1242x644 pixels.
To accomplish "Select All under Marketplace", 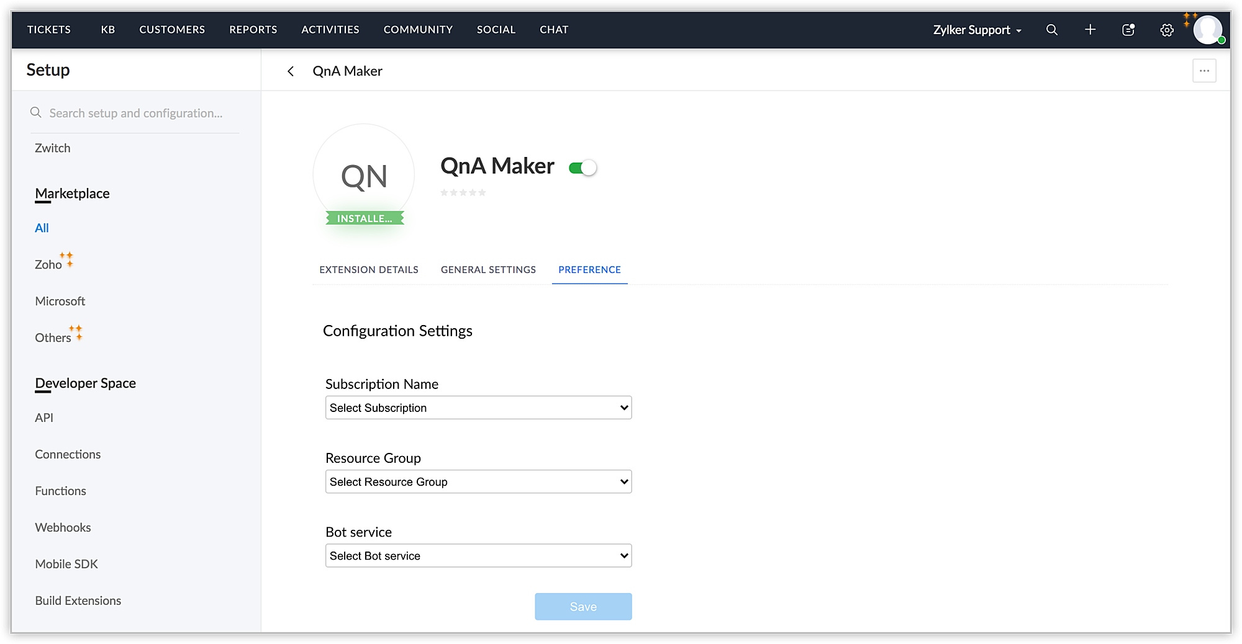I will pos(42,228).
